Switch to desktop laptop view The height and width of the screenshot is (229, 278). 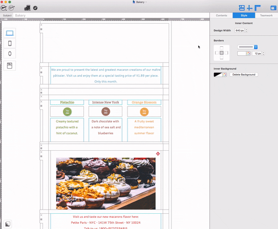point(10,33)
